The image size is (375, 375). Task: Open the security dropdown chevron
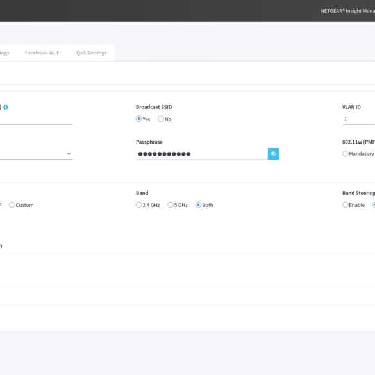coord(69,154)
